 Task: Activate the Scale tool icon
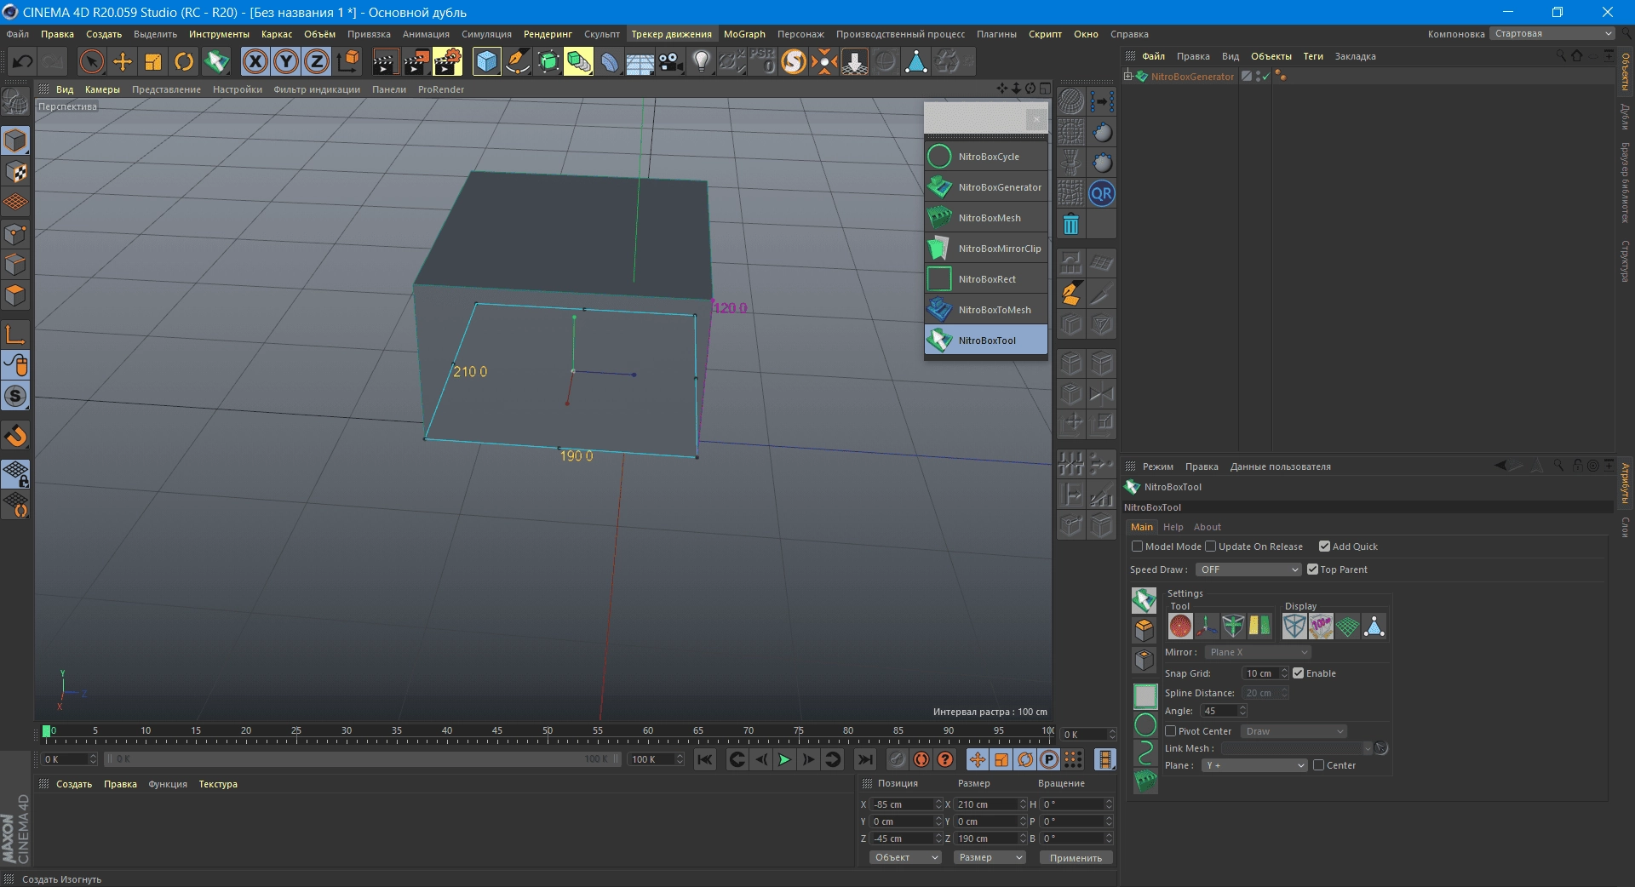coord(153,61)
